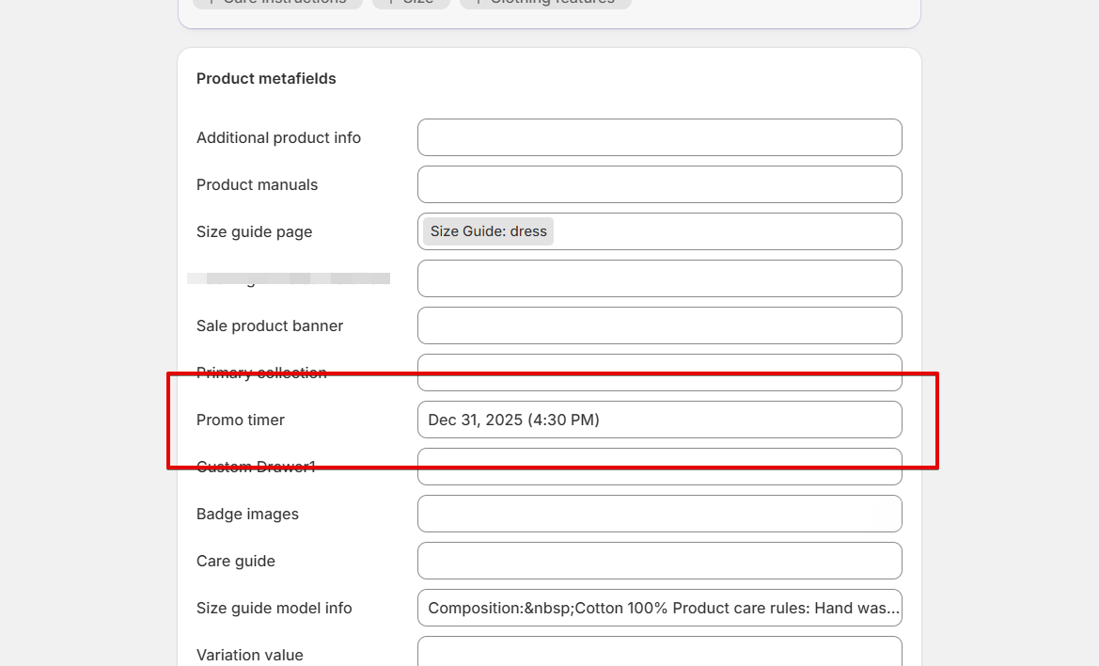Open the Size guide page field
Screen dimensions: 1099x666
[x=660, y=231]
